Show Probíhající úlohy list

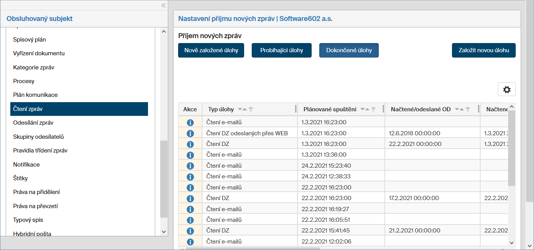(x=281, y=50)
